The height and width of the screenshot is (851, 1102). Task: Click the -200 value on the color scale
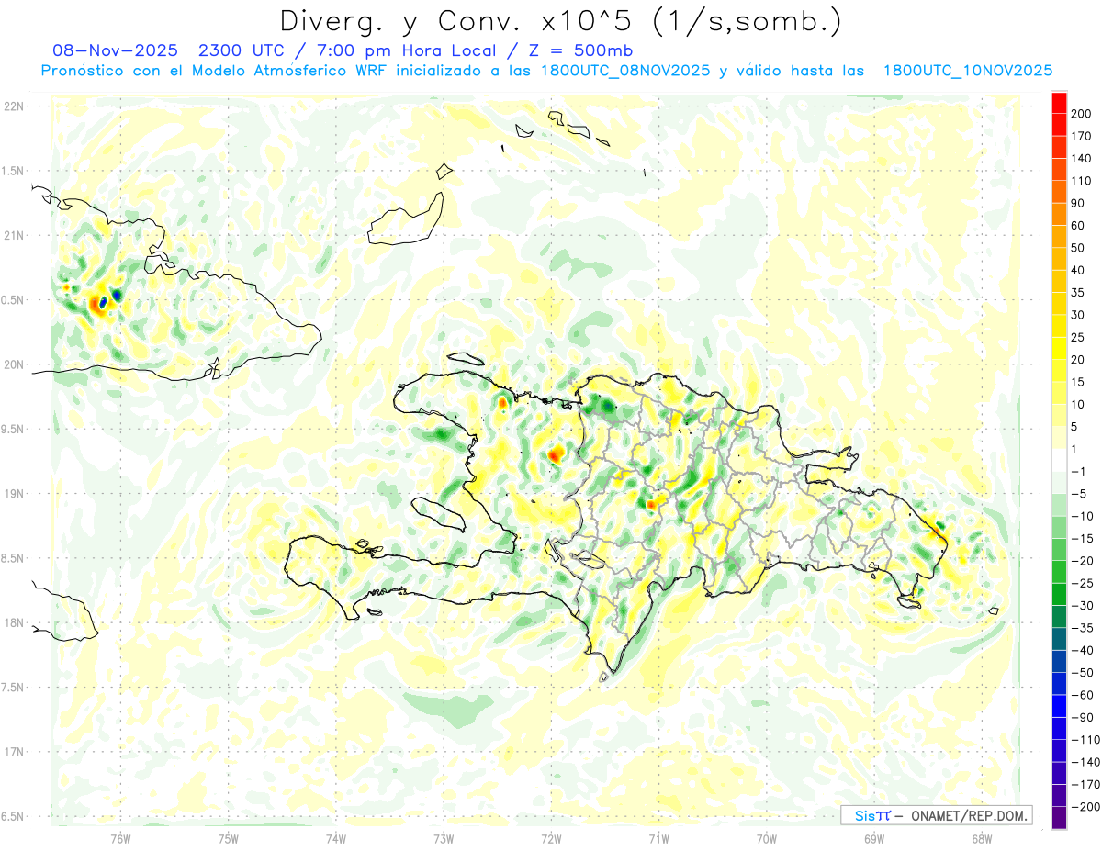[1084, 806]
